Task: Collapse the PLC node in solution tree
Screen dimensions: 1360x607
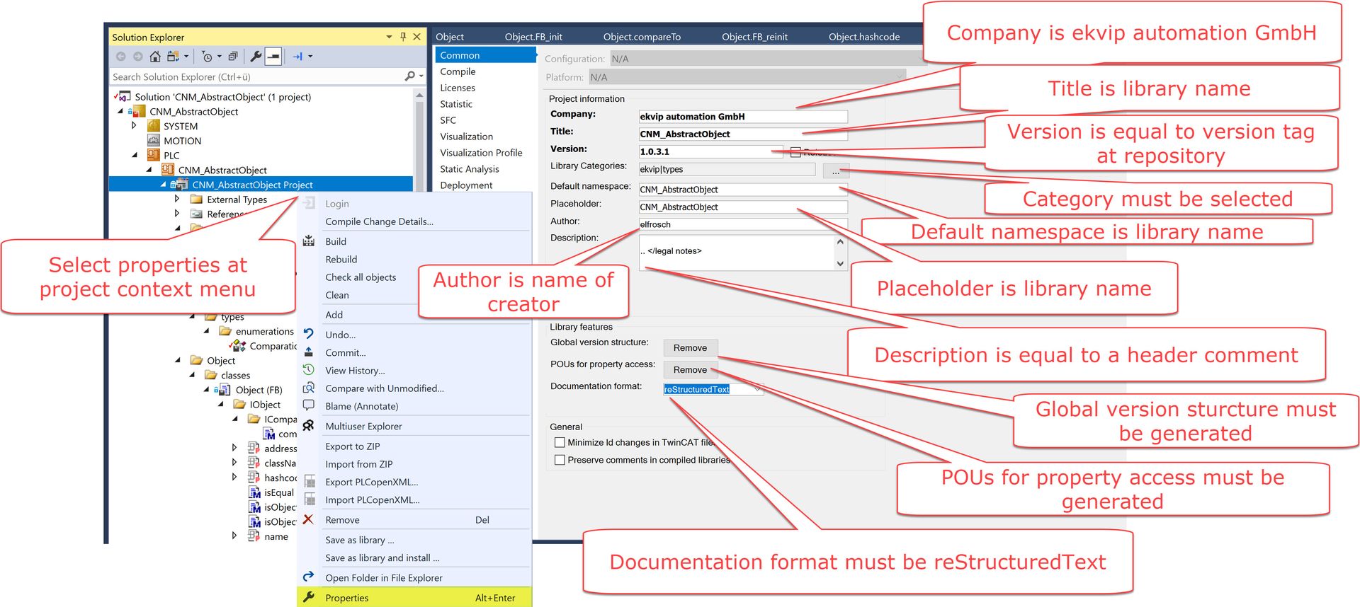Action: pyautogui.click(x=135, y=155)
